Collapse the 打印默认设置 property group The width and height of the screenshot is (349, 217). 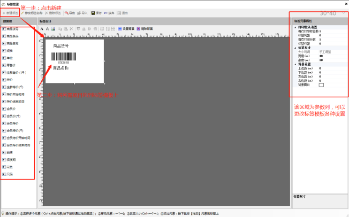coord(295,27)
